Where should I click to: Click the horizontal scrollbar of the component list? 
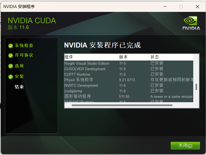point(122,105)
